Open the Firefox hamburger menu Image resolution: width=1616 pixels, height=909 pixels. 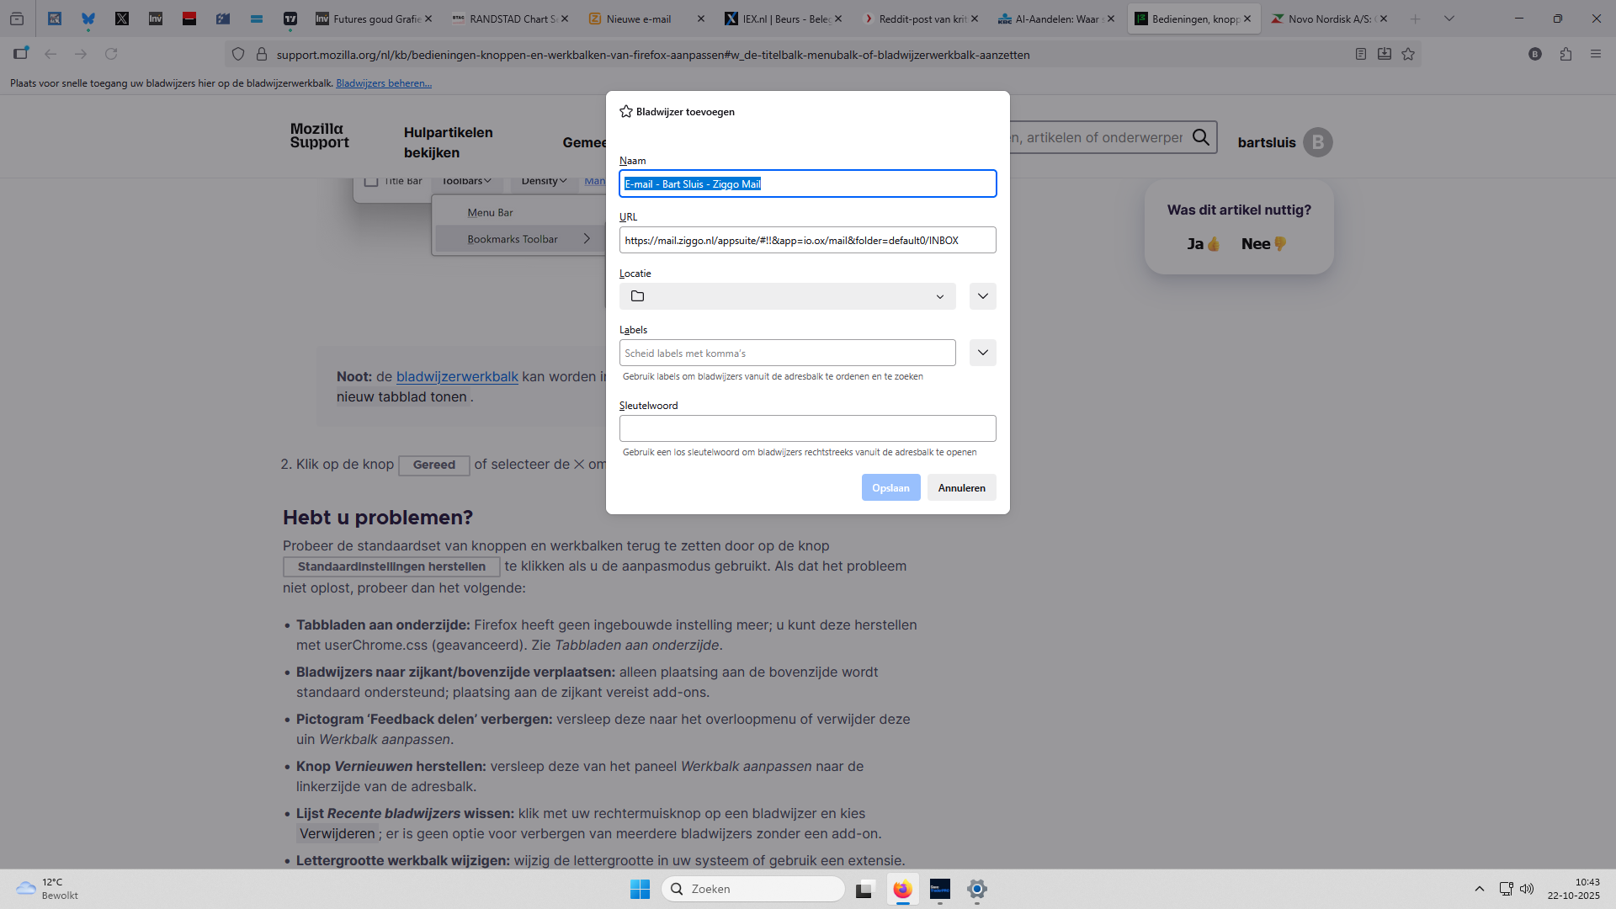coord(1596,54)
